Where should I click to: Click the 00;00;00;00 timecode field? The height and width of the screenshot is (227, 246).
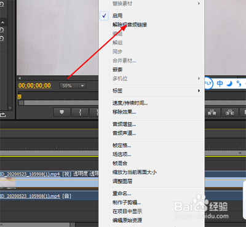coord(34,86)
